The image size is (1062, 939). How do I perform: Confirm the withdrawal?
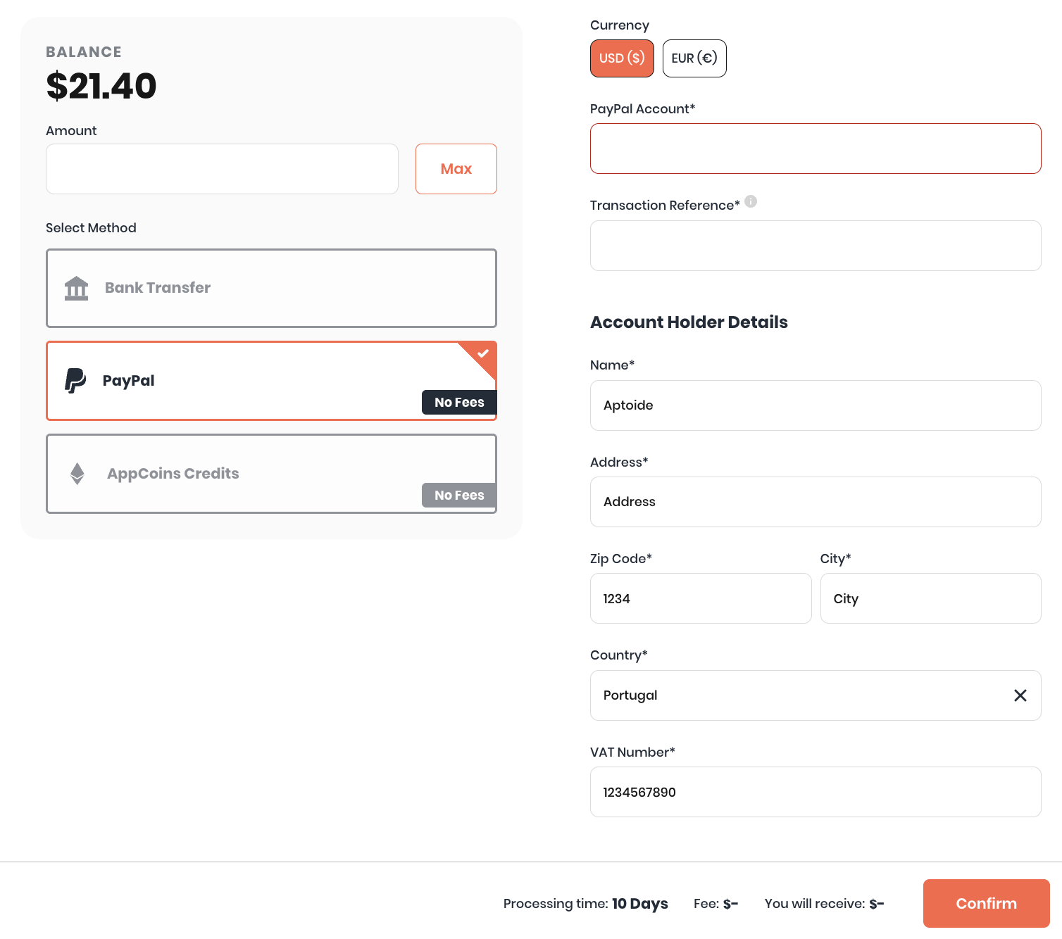pyautogui.click(x=986, y=903)
